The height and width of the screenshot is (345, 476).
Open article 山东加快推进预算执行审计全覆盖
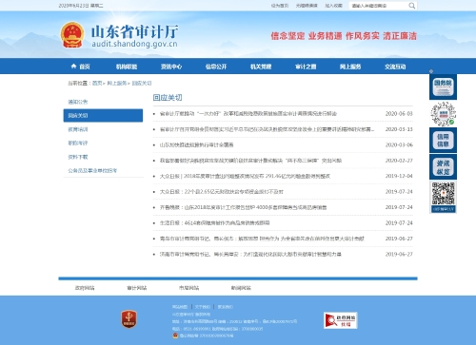[x=196, y=144]
